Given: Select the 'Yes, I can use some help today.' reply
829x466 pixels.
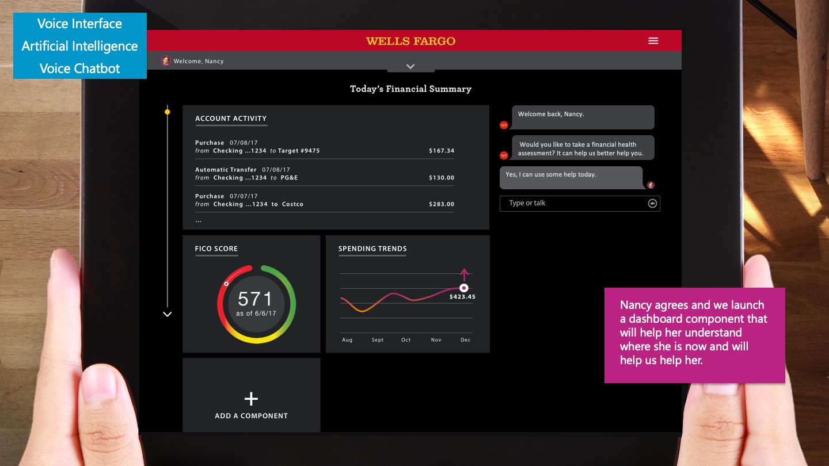Looking at the screenshot, I should click(x=571, y=178).
